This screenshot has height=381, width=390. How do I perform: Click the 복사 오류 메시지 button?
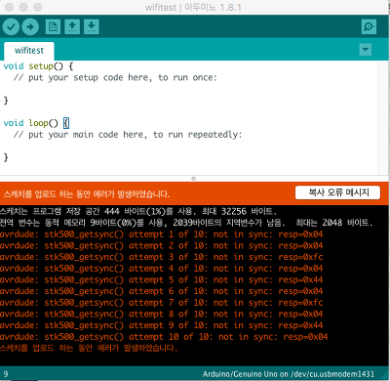tap(337, 192)
